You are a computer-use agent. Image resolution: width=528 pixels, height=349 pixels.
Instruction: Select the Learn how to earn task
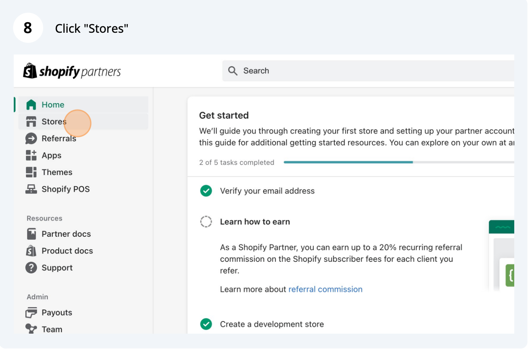click(x=255, y=222)
